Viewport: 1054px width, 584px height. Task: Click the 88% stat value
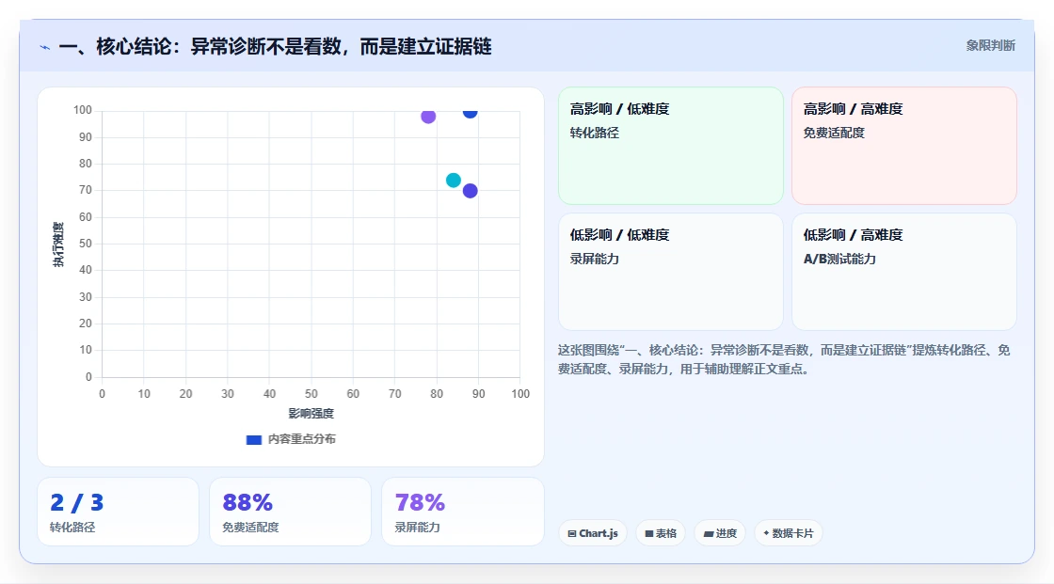(248, 503)
